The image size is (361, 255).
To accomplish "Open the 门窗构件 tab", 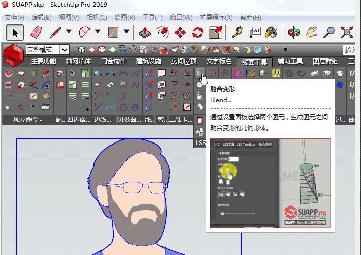I will 113,61.
